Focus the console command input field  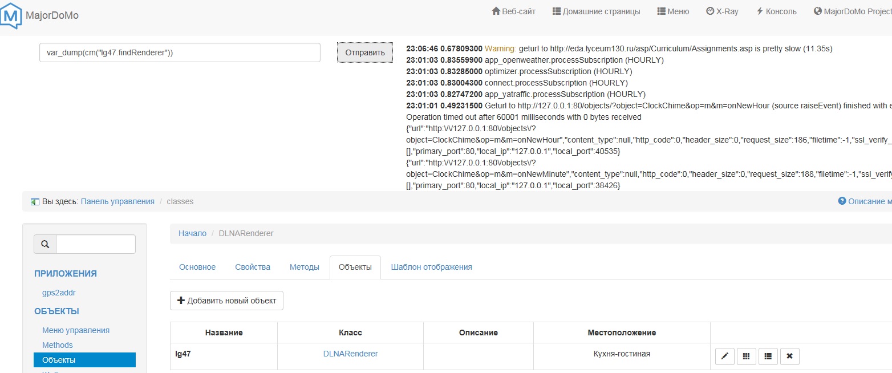pyautogui.click(x=180, y=52)
